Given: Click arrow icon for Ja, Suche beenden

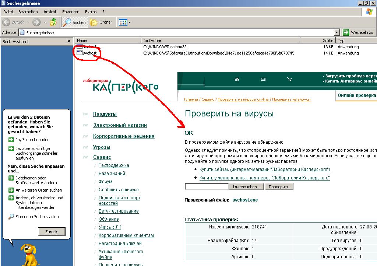Looking at the screenshot, I should click(11, 140).
